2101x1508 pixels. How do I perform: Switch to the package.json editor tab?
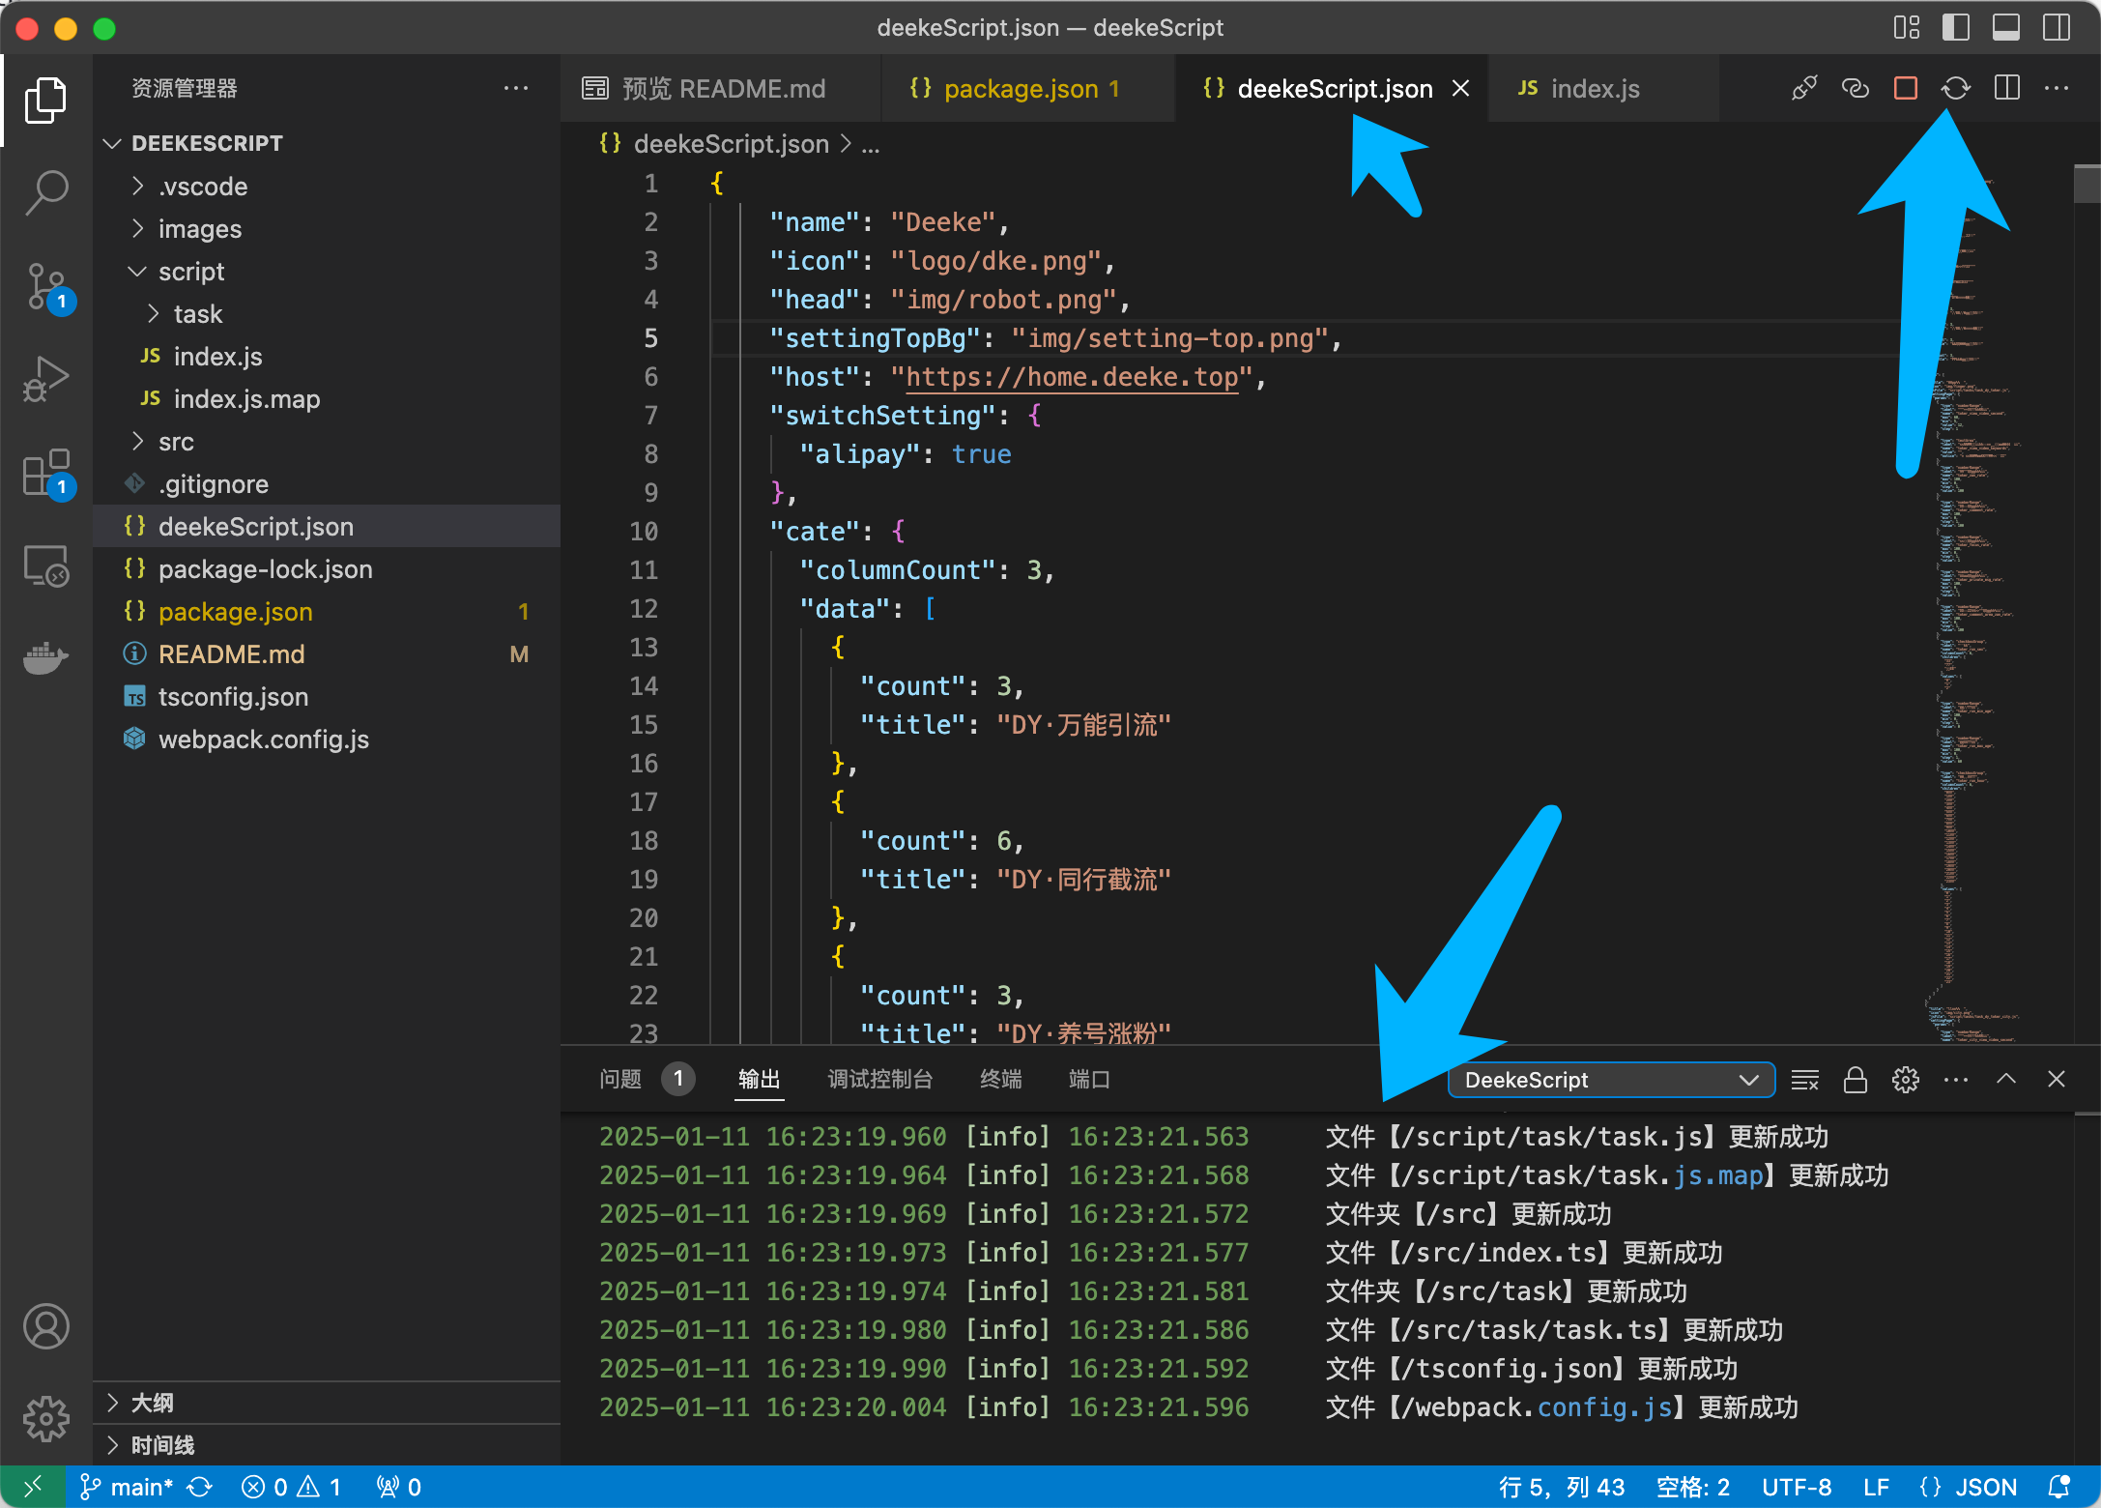coord(1020,89)
